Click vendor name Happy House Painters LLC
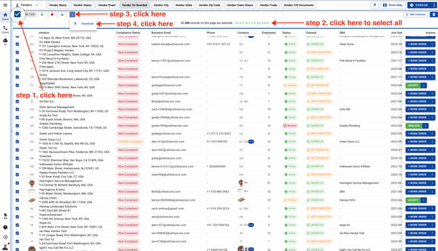The width and height of the screenshot is (438, 251). click(x=57, y=173)
